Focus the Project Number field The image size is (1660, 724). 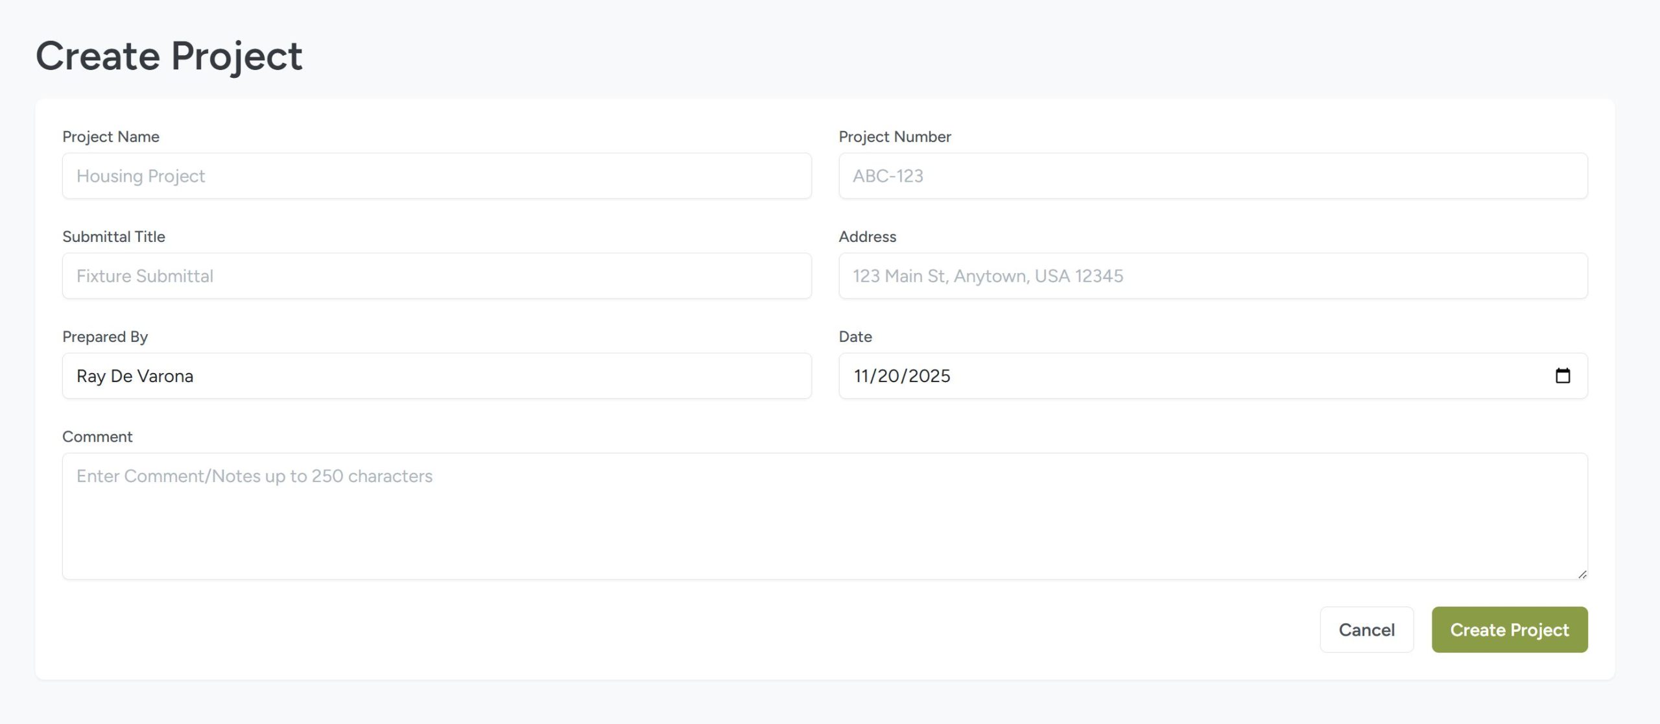click(1213, 176)
